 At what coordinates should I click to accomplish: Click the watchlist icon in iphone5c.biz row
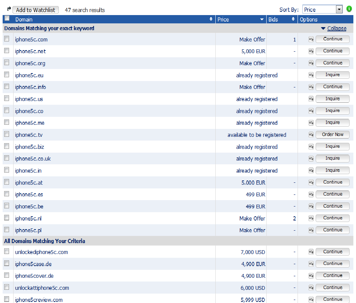(x=311, y=147)
